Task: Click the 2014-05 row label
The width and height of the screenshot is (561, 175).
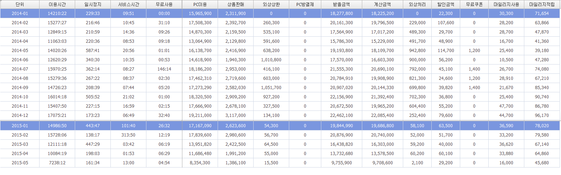Action: pos(20,51)
